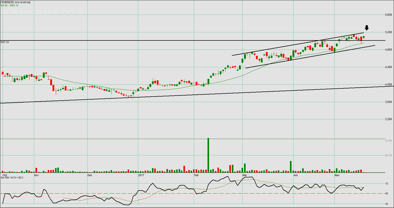This screenshot has width=394, height=208.
Task: Click the Nov date label
Action: 36,175
